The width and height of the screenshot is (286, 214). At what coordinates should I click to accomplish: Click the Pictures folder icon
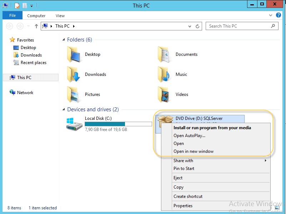tap(74, 94)
